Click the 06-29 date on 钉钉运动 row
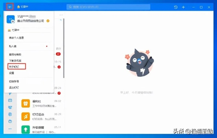The height and width of the screenshot is (138, 217). coord(58,114)
